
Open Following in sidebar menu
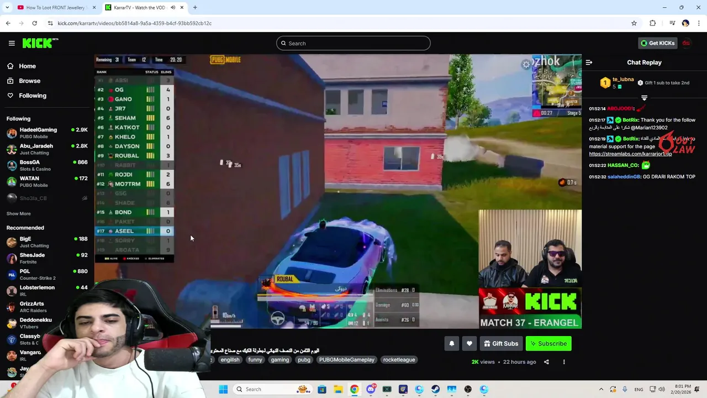coord(33,96)
